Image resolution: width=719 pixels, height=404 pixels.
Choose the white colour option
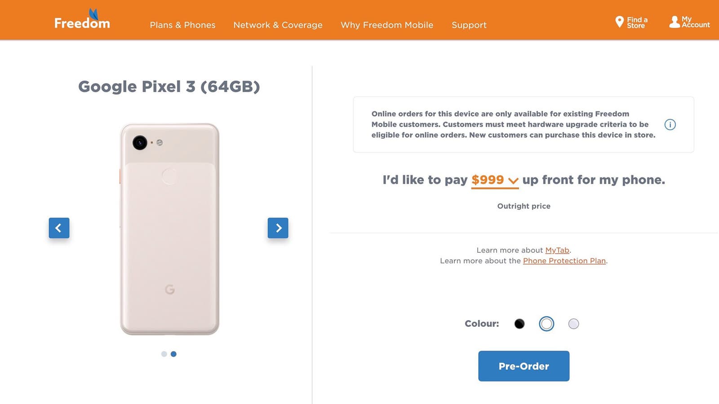(x=546, y=324)
